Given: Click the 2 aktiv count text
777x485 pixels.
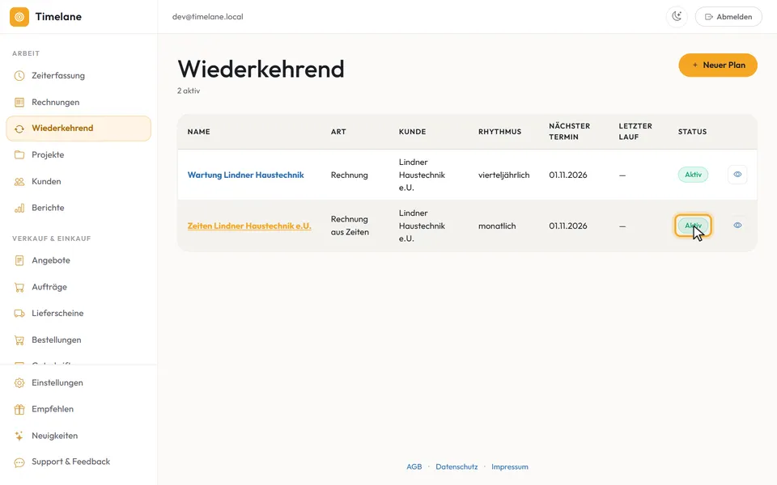Looking at the screenshot, I should tap(189, 91).
